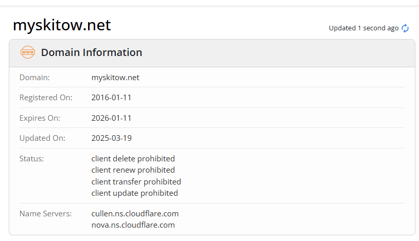The image size is (419, 241).
Task: Click the Domain Information header
Action: click(92, 52)
